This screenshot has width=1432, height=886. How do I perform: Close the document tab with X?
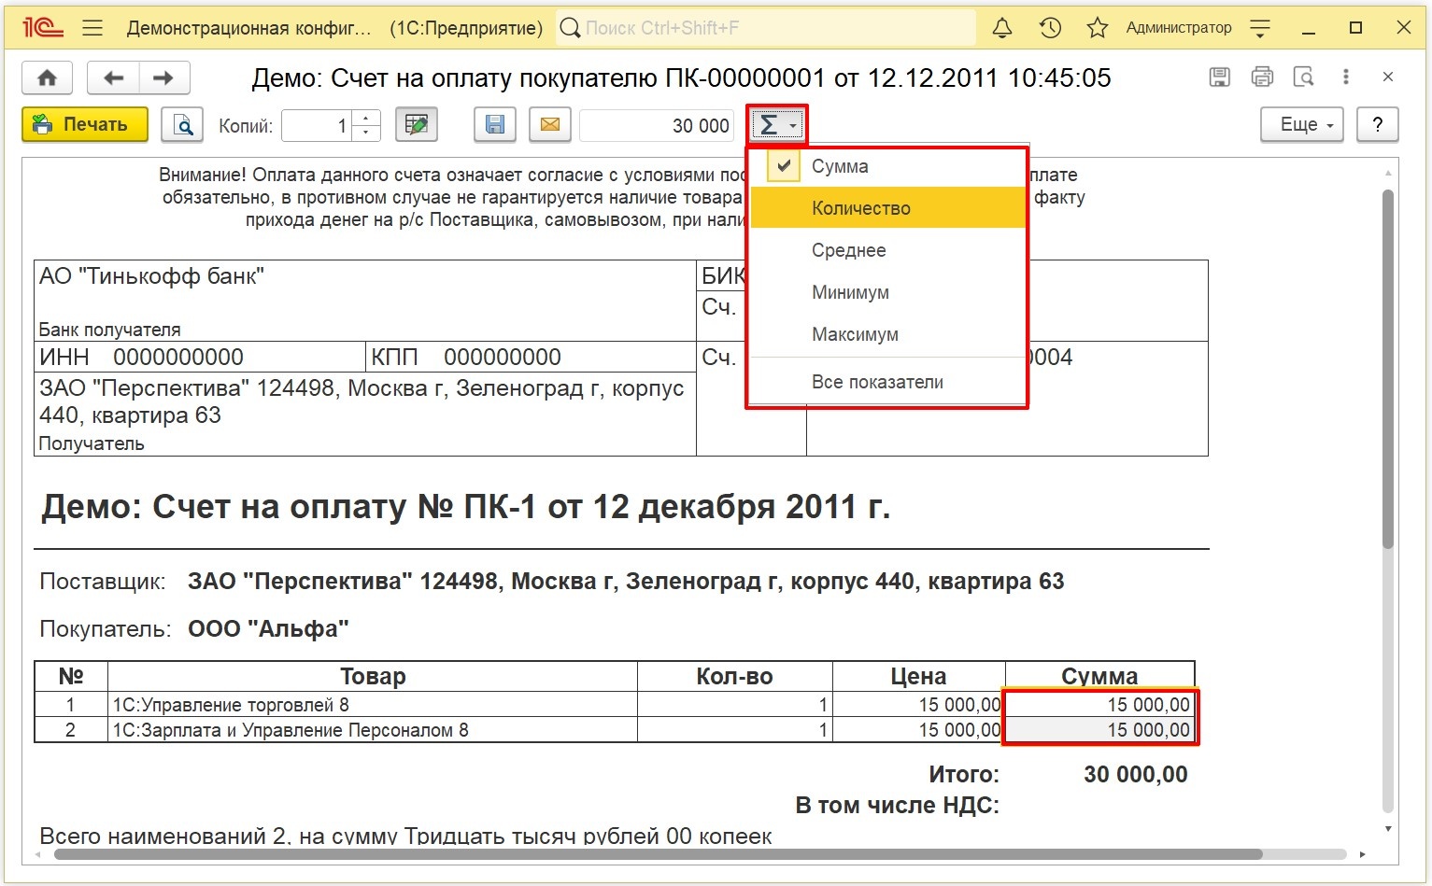1388,77
